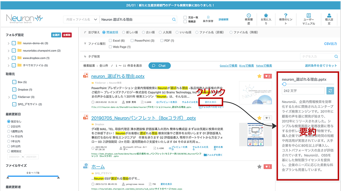Adjust summary length slider handle
341x191 pixels.
(284, 84)
